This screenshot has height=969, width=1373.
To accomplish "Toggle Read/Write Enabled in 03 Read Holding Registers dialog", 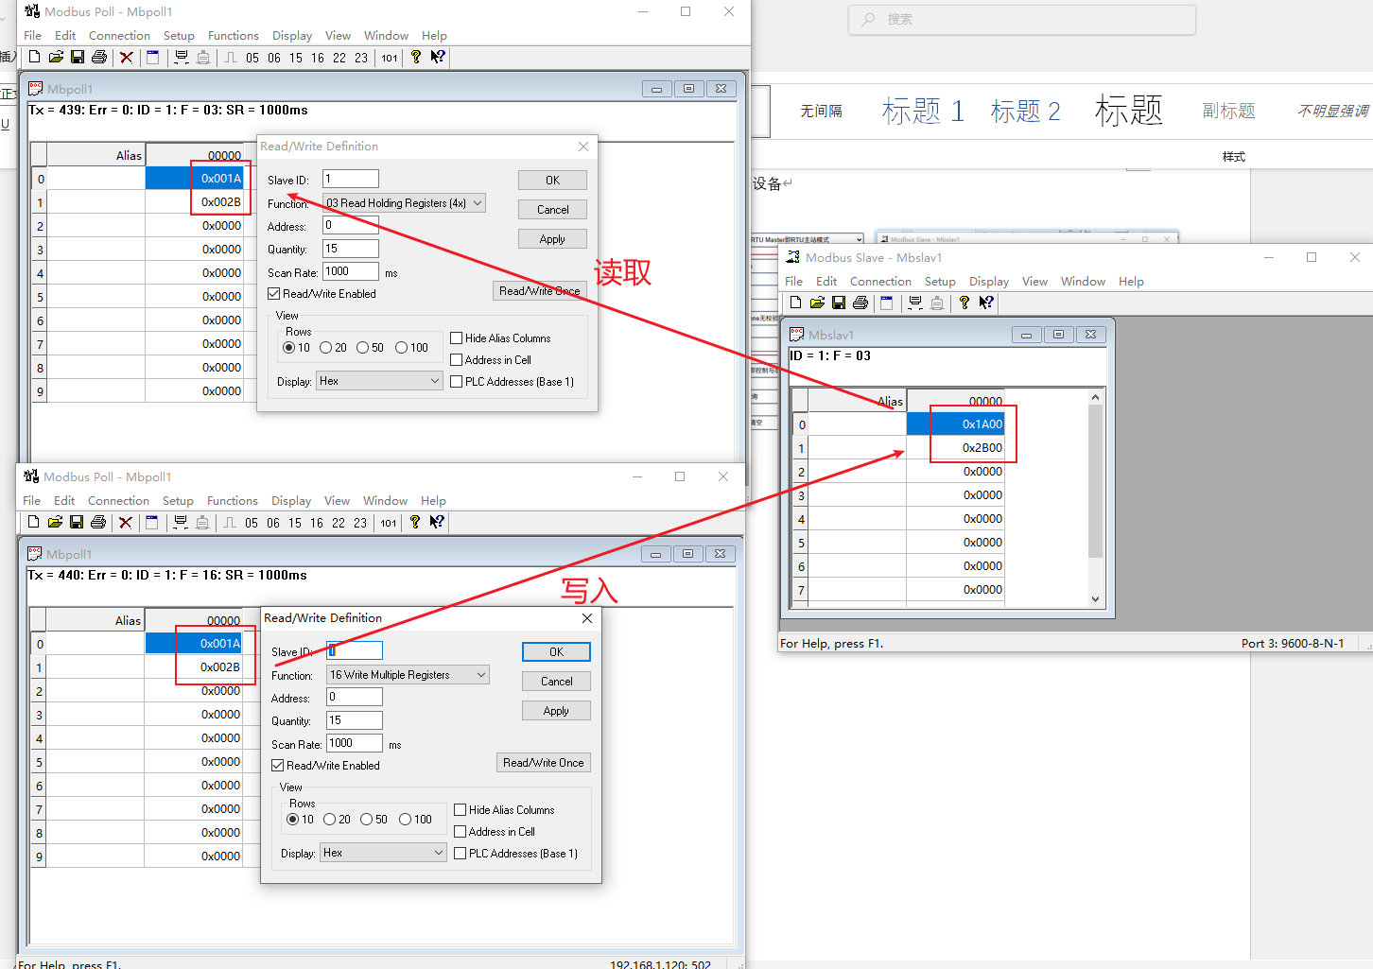I will click(274, 294).
